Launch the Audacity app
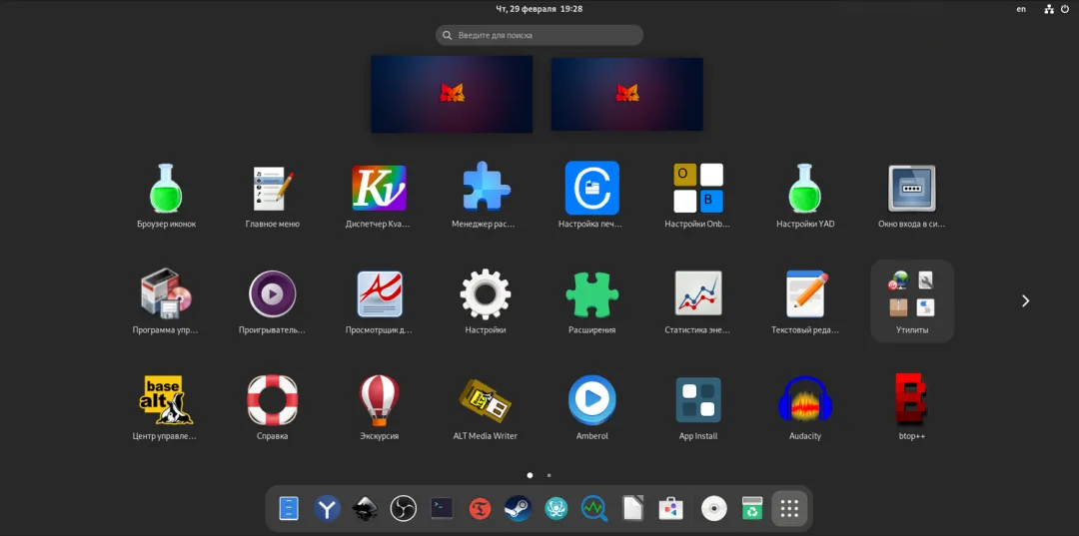The width and height of the screenshot is (1079, 536). coord(804,407)
